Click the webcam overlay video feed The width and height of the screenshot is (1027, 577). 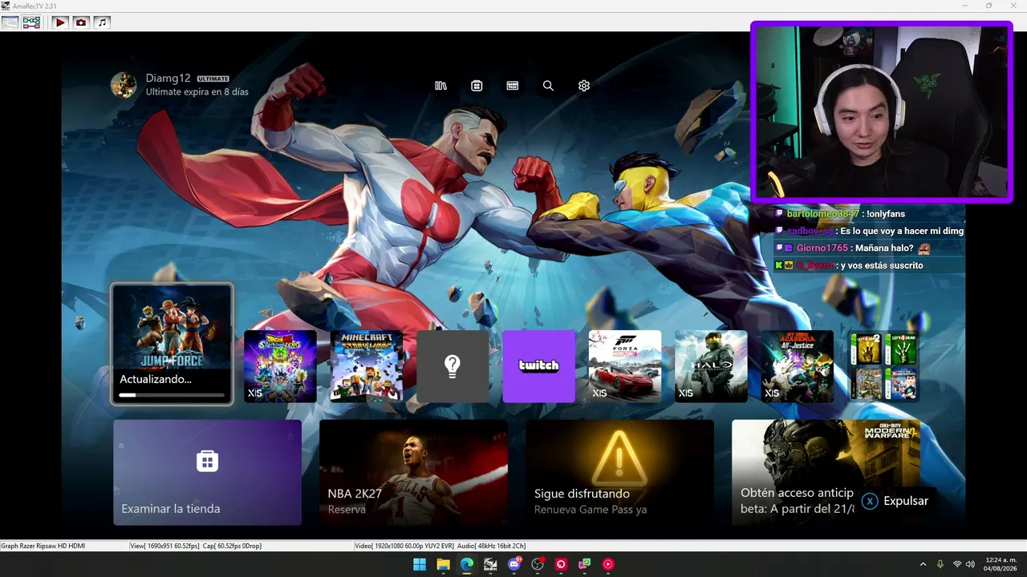[x=882, y=111]
